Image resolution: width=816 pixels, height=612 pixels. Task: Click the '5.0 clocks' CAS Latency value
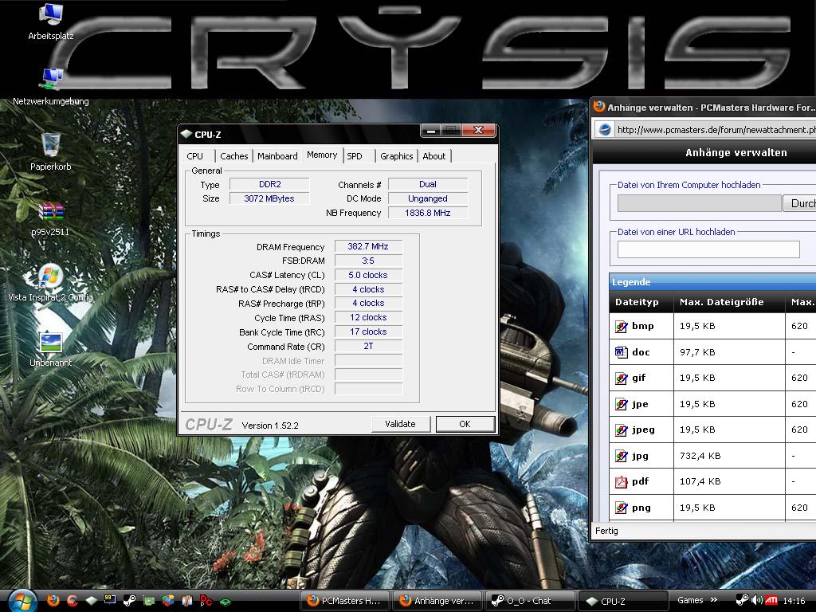pos(368,275)
